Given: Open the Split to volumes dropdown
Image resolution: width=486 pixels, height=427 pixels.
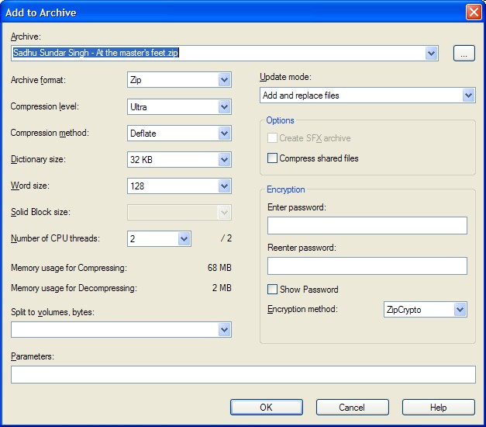Looking at the screenshot, I should [224, 330].
